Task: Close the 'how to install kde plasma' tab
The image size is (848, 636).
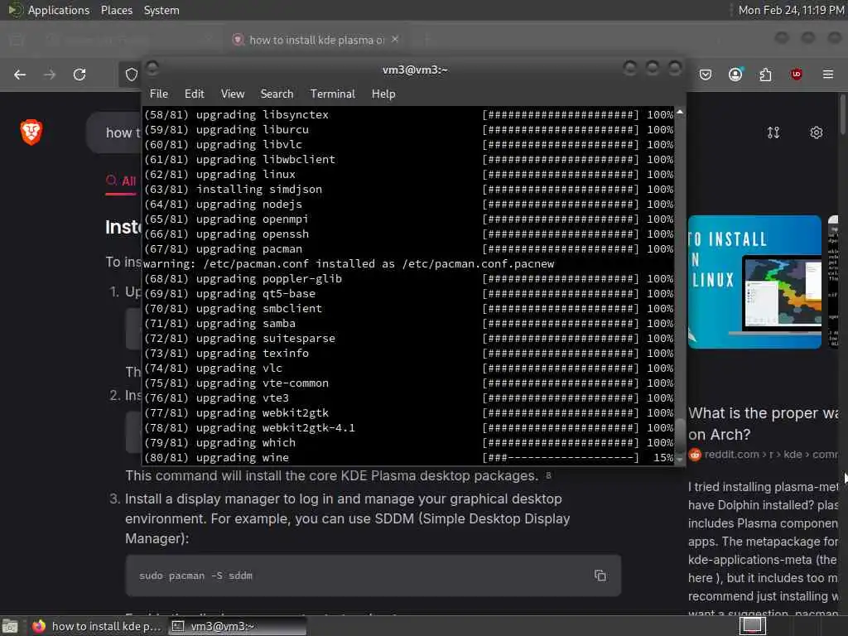Action: point(395,40)
